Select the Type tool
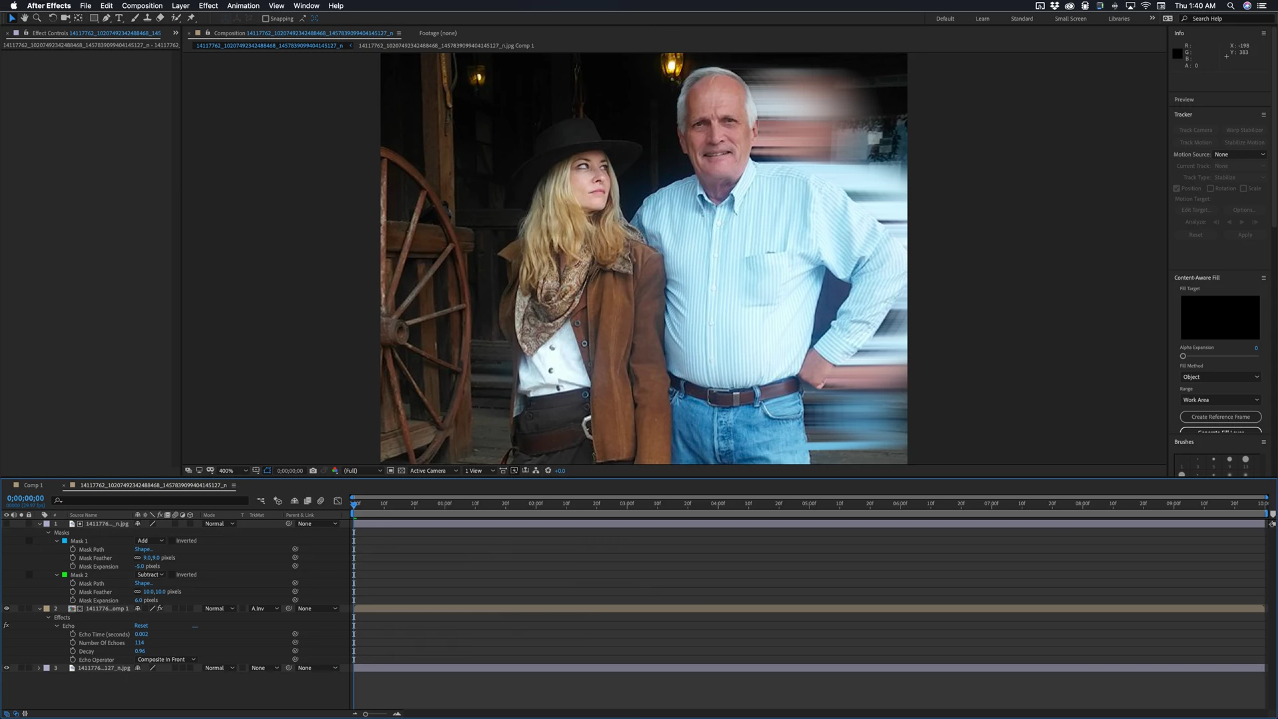The image size is (1278, 719). coord(119,18)
